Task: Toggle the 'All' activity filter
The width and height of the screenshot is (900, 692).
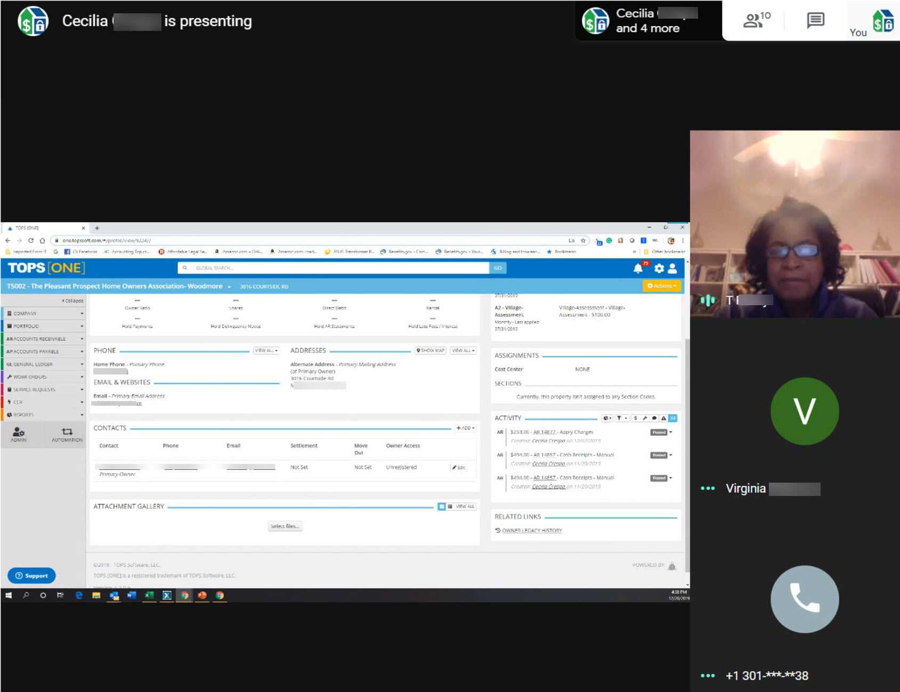Action: 672,418
